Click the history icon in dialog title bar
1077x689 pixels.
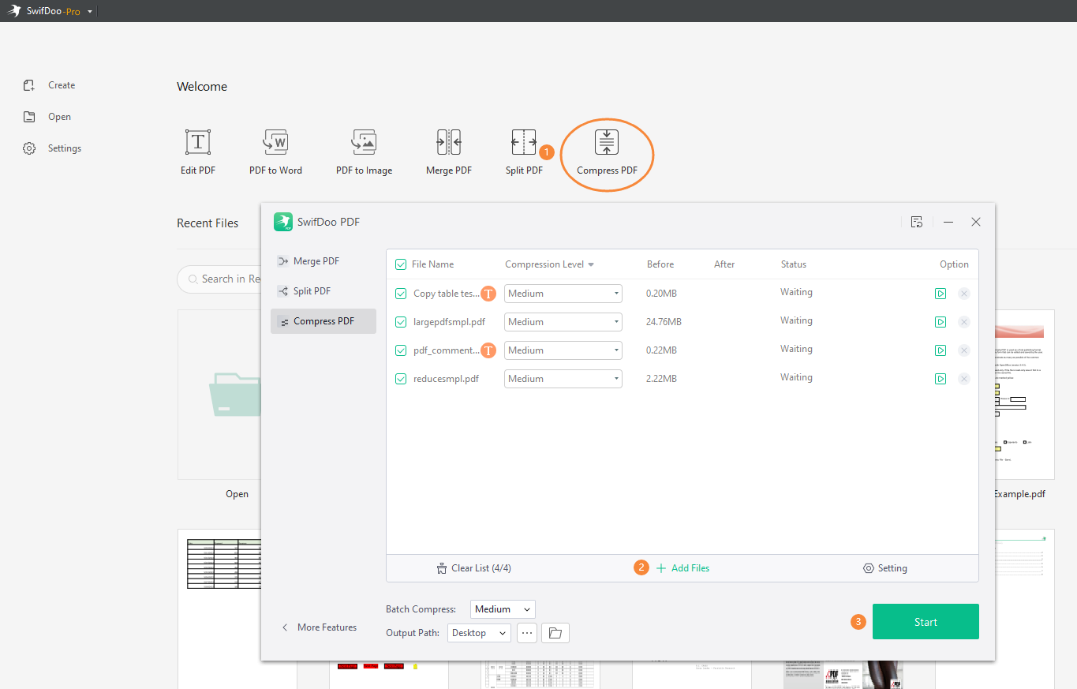pyautogui.click(x=916, y=222)
